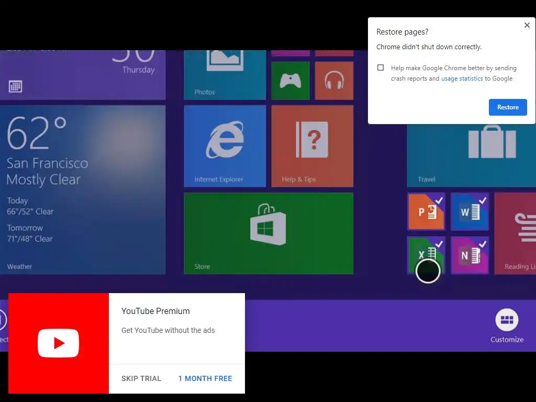Open the green Store tile
This screenshot has width=536, height=402.
tap(269, 233)
